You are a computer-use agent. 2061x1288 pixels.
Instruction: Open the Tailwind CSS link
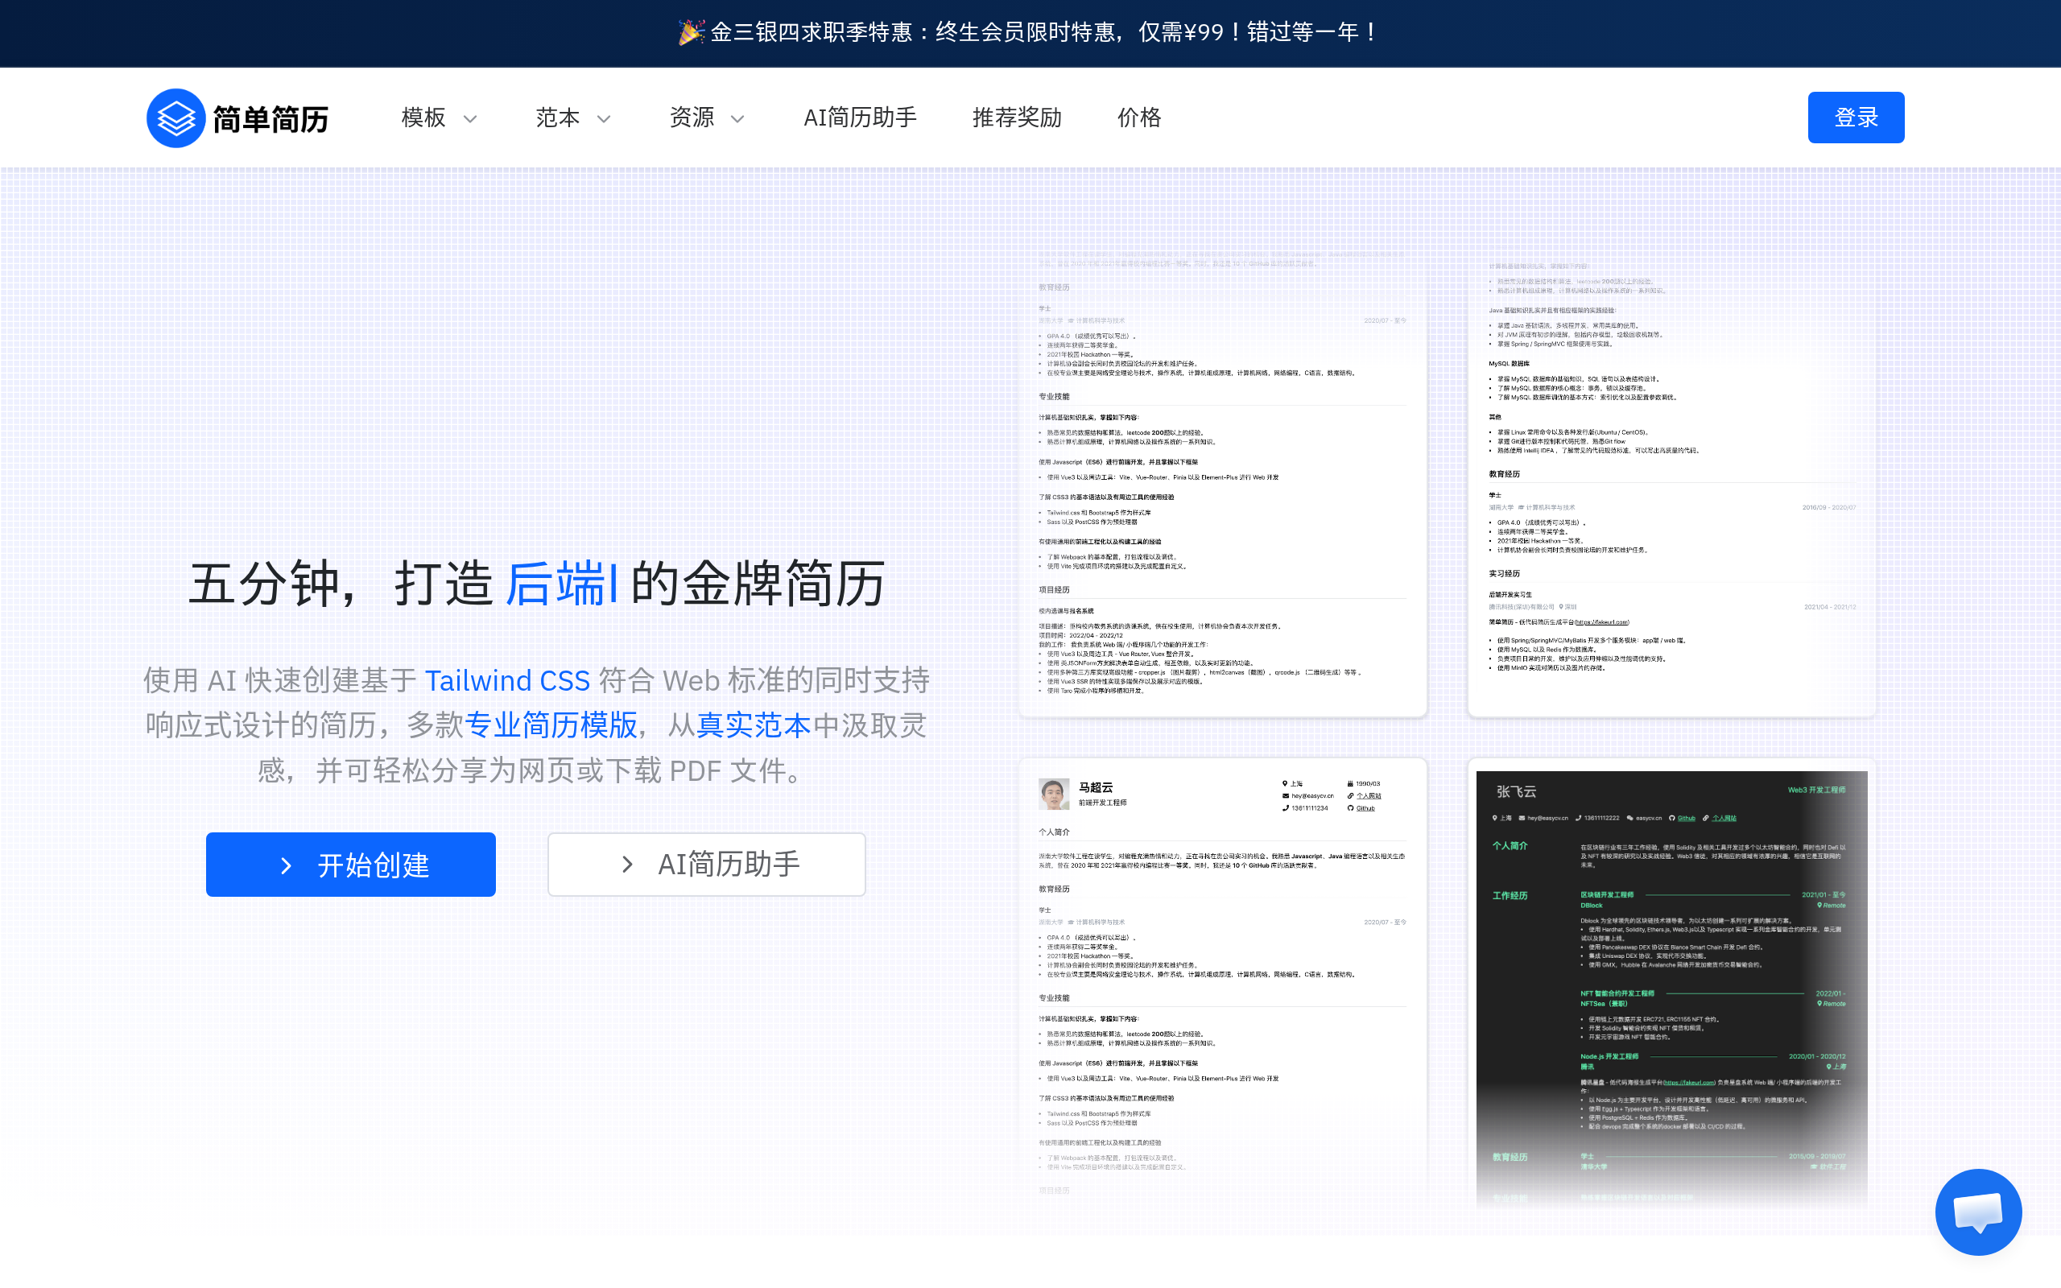click(507, 681)
